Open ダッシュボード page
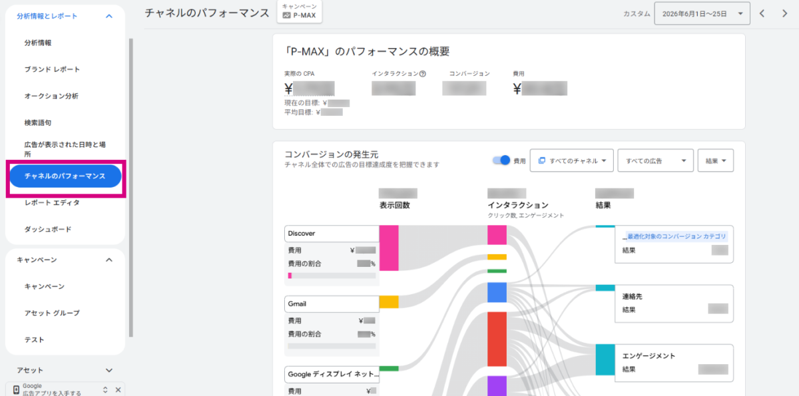Image resolution: width=799 pixels, height=396 pixels. [x=48, y=229]
